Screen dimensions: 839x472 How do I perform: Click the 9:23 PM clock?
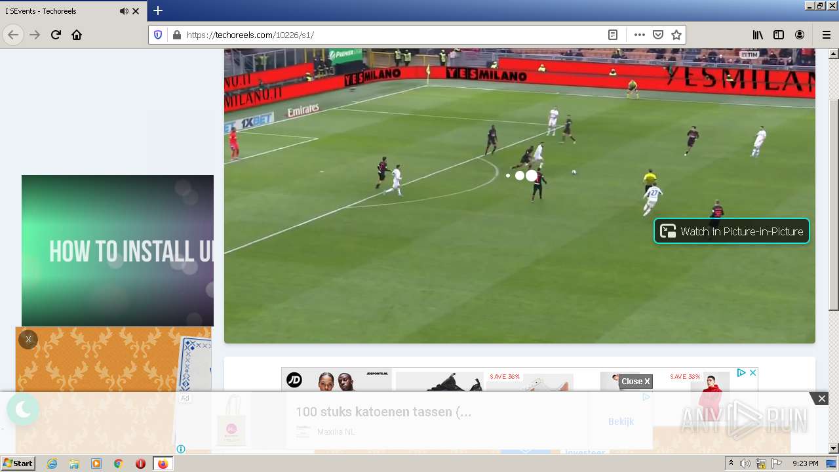[805, 463]
